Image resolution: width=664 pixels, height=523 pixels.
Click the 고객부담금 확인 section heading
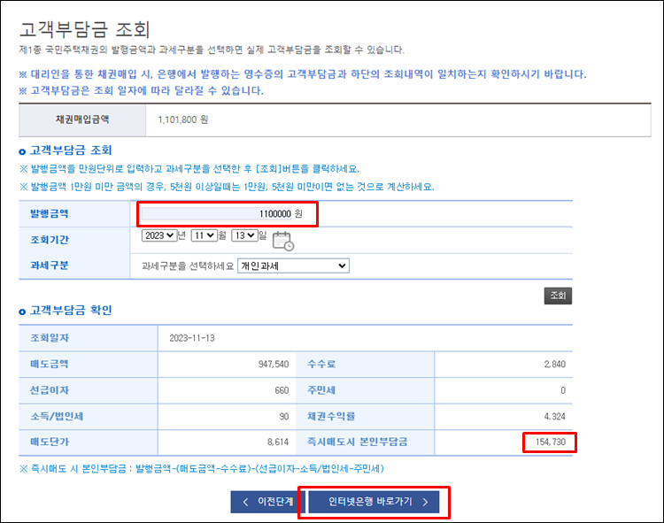pyautogui.click(x=71, y=311)
